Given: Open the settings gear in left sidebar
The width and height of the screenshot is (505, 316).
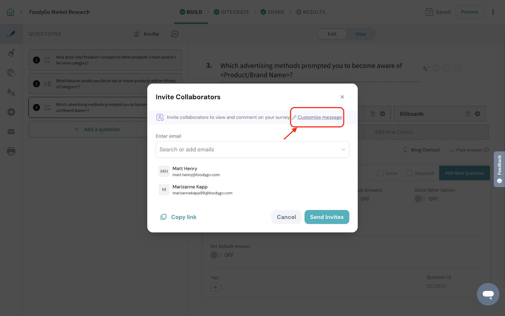Looking at the screenshot, I should coord(11,112).
